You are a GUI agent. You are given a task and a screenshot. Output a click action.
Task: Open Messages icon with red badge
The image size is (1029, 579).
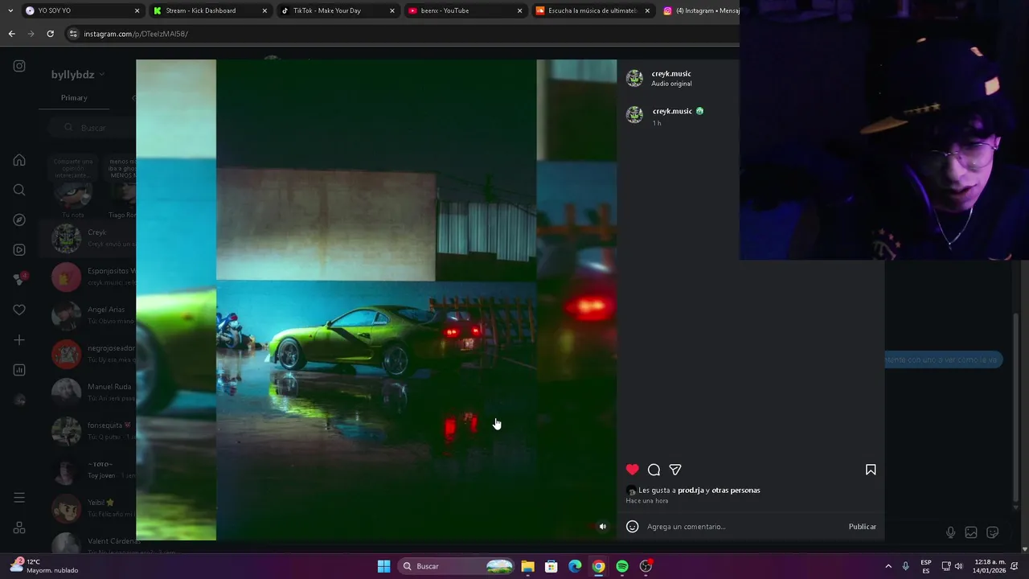coord(19,280)
